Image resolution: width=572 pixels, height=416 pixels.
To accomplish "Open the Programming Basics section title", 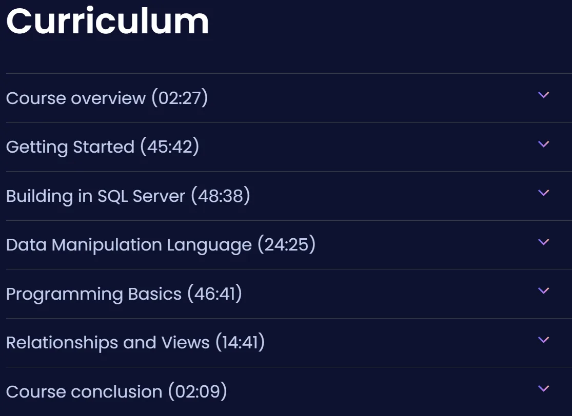I will 94,294.
